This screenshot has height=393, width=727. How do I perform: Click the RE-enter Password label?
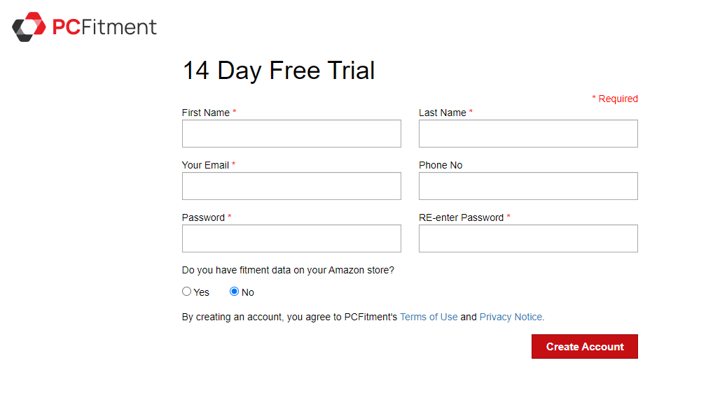(461, 217)
